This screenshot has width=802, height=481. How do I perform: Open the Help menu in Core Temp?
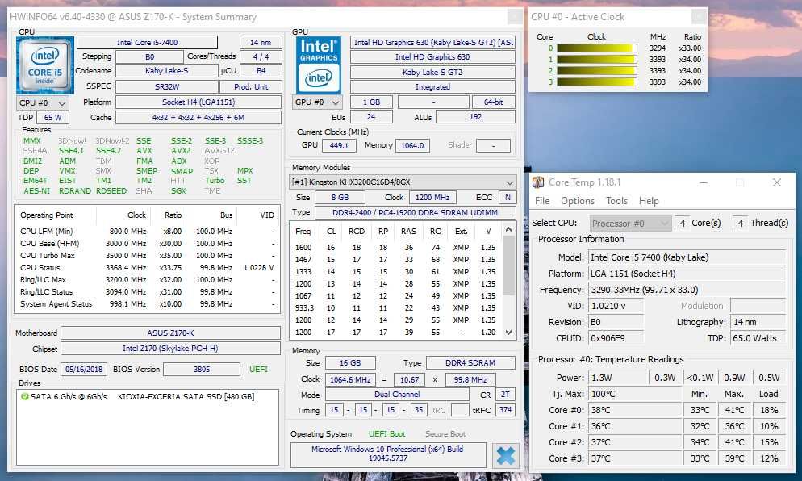pos(649,201)
